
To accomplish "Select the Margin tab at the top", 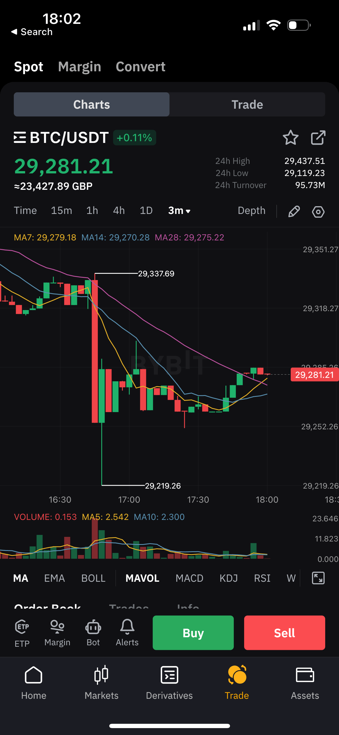I will pyautogui.click(x=79, y=66).
